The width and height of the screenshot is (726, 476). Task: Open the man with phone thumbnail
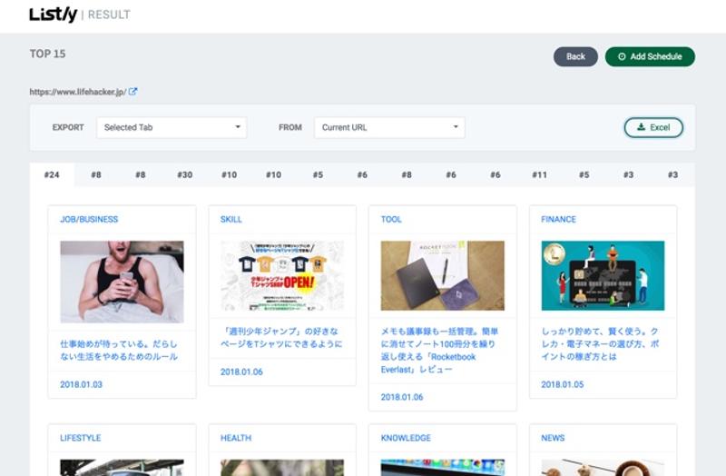(122, 282)
